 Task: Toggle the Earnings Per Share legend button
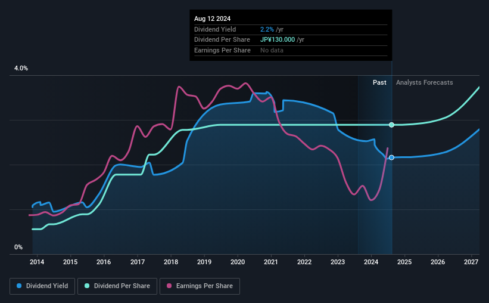click(200, 286)
